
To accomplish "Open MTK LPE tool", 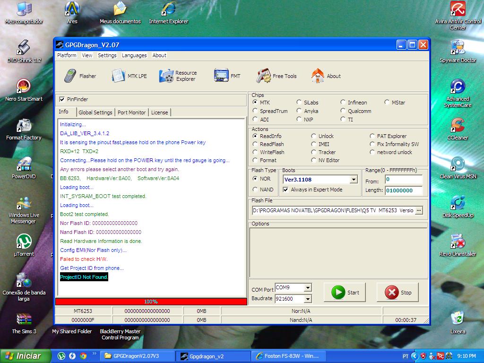I will pos(130,76).
